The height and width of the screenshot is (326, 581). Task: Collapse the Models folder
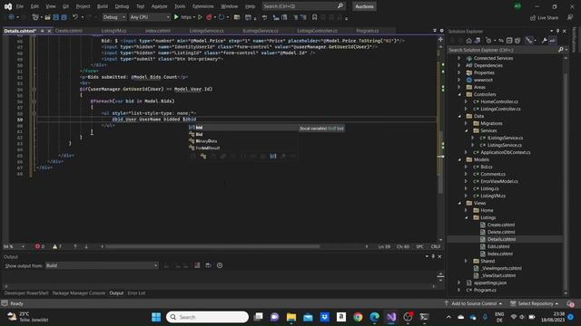pyautogui.click(x=459, y=159)
